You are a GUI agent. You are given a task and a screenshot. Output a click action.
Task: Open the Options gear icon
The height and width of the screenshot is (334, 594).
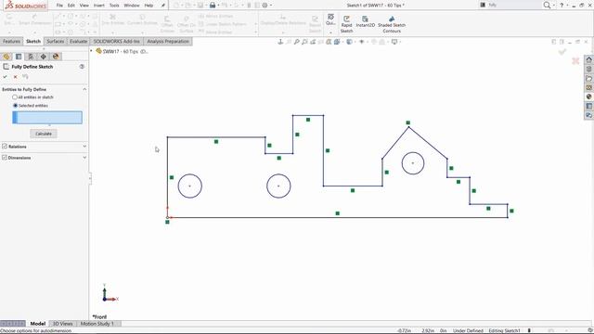click(x=265, y=6)
